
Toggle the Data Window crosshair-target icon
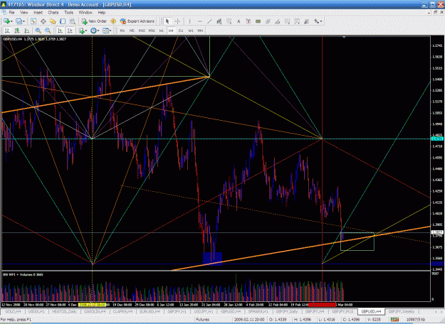[43, 21]
